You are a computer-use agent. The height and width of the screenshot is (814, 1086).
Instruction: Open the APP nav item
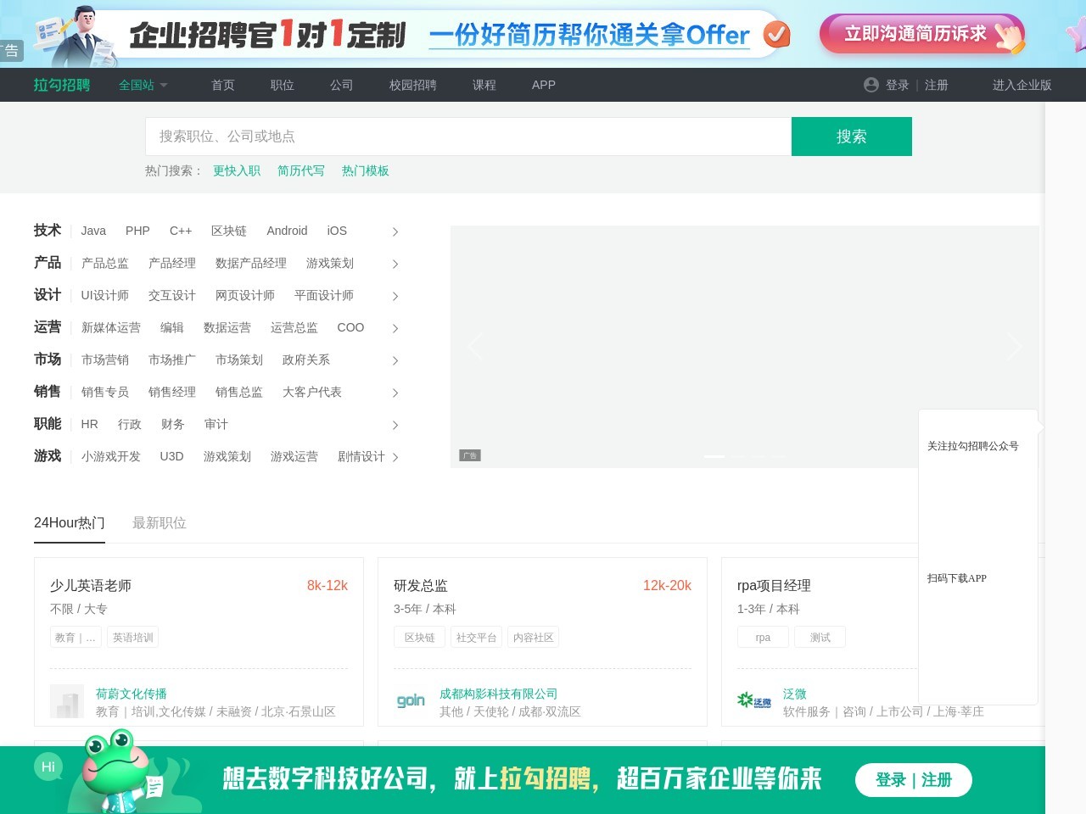point(544,85)
